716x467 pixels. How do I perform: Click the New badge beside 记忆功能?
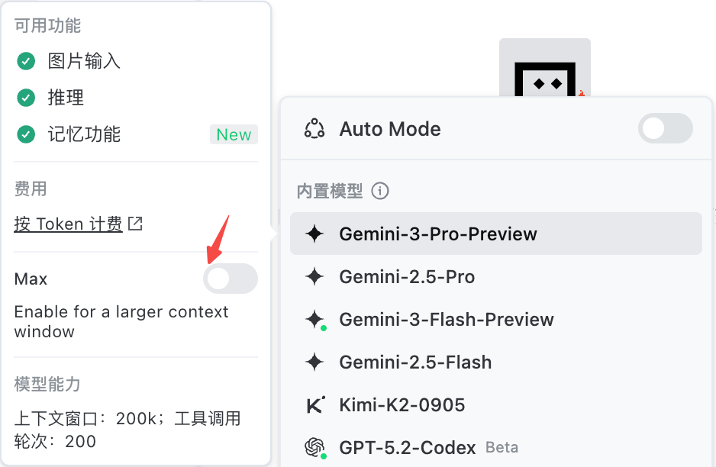pos(234,135)
